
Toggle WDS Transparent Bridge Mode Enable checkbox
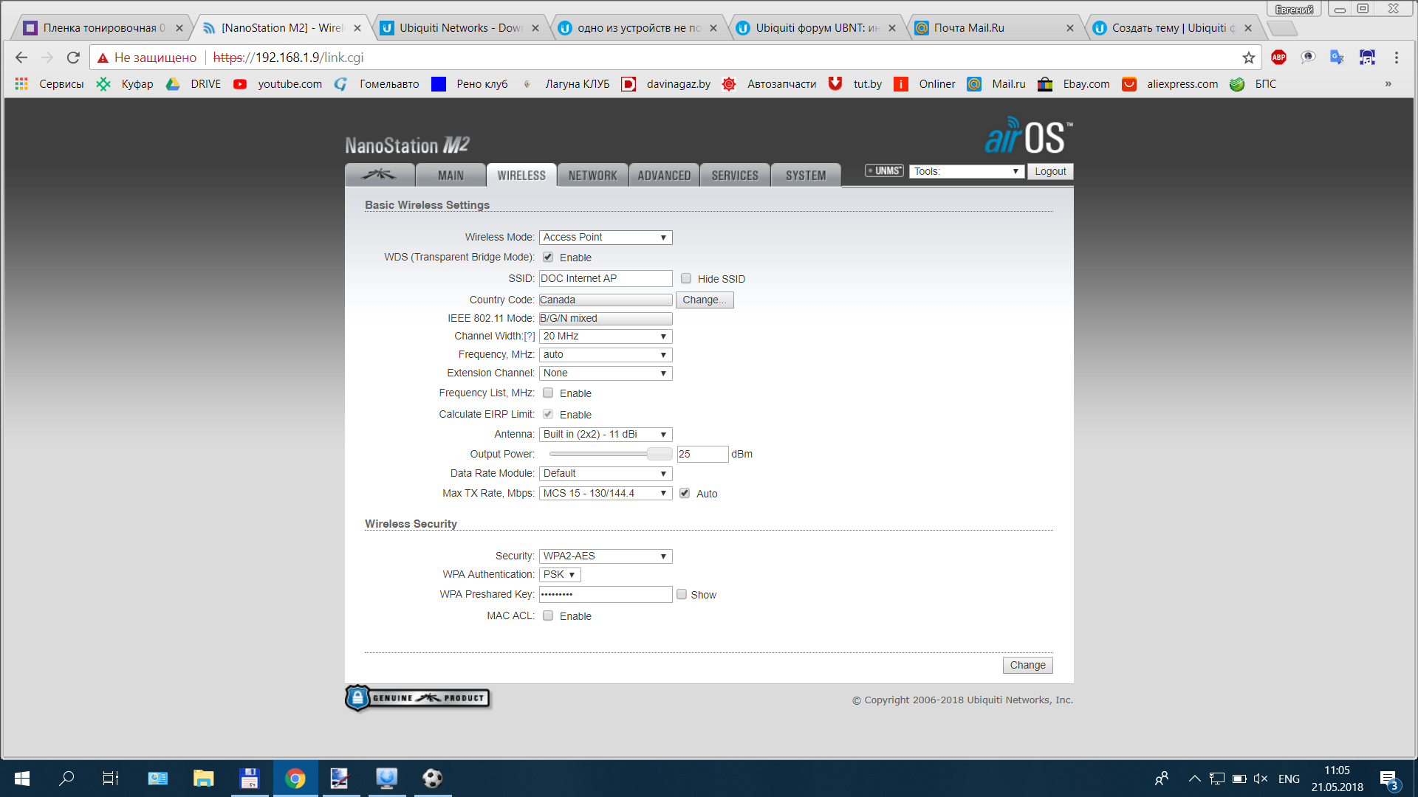tap(548, 257)
